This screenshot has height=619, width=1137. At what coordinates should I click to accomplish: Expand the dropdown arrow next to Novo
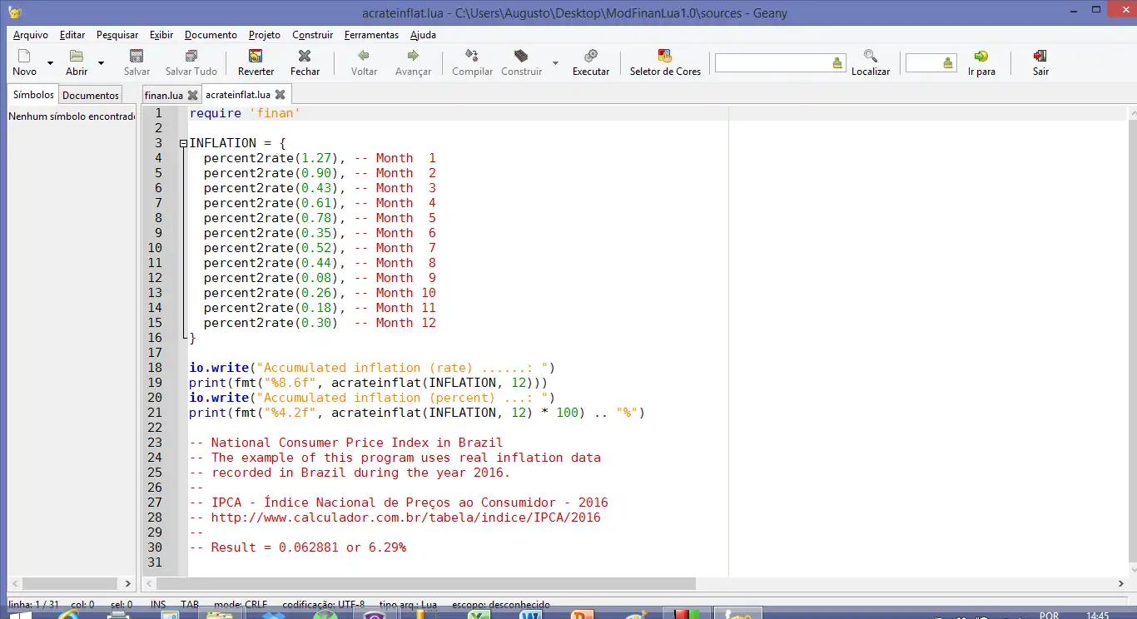50,63
